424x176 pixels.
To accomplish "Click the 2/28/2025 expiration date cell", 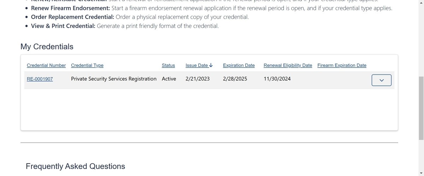I will (x=235, y=79).
